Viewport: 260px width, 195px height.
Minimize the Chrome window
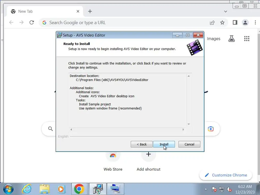click(x=237, y=6)
